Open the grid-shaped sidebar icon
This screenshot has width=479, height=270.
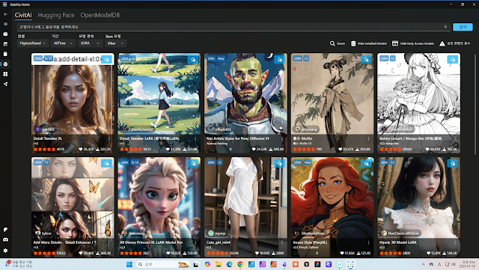tap(5, 74)
